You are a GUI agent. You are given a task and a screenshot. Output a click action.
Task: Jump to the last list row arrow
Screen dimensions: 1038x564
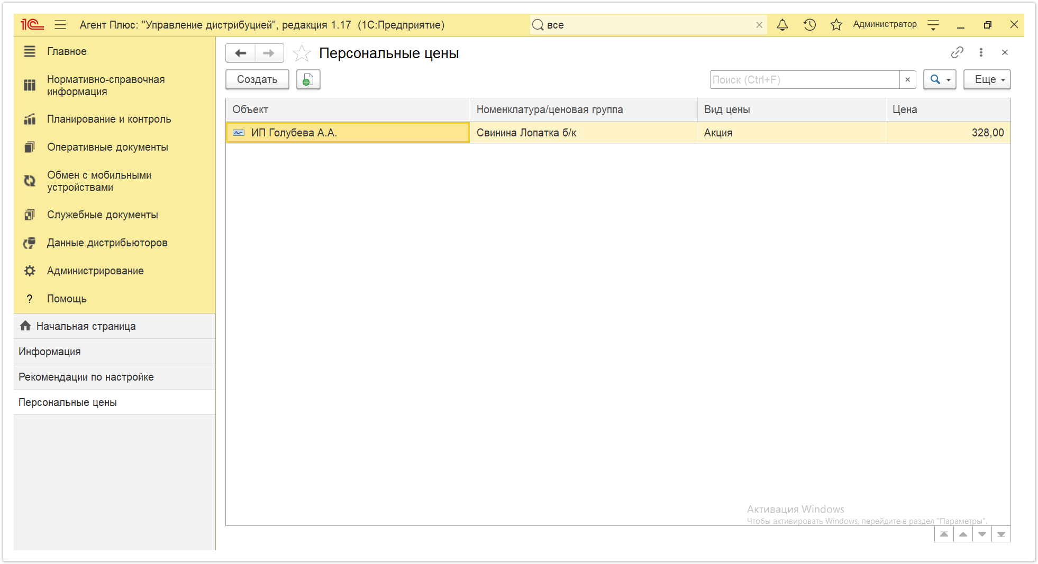(1001, 534)
